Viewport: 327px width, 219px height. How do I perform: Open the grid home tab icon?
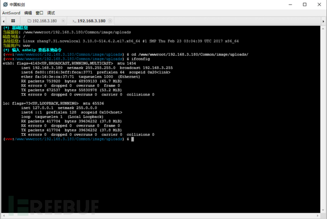coord(13,21)
